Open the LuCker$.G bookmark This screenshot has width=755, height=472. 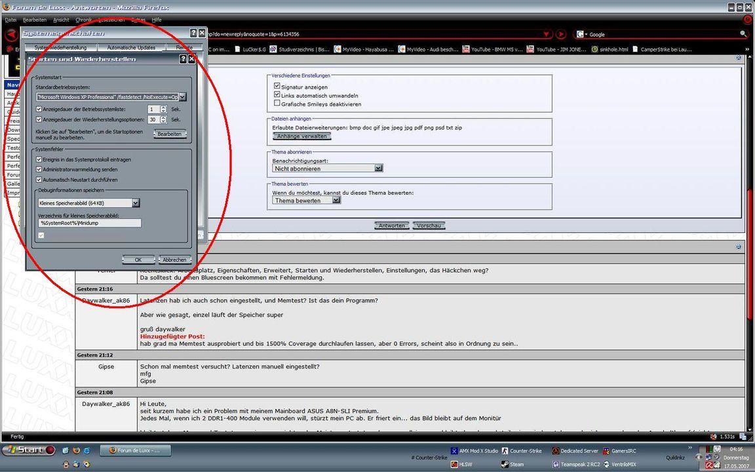coord(250,49)
